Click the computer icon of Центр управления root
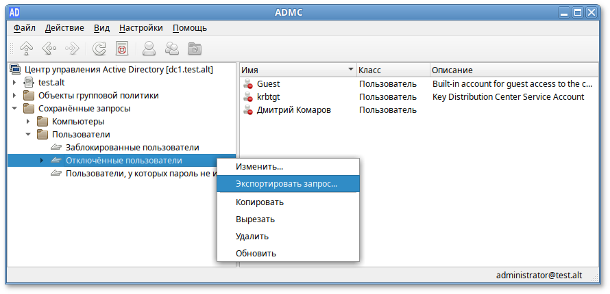 click(15, 70)
